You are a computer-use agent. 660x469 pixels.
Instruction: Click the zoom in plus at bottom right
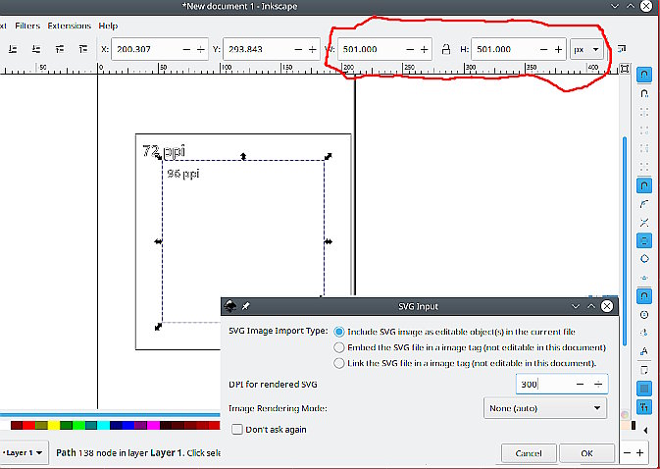(639, 453)
